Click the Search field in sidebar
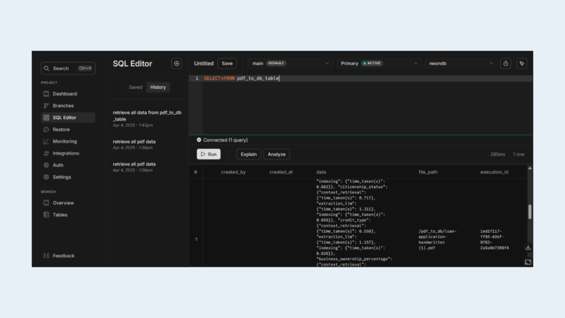 click(x=68, y=68)
